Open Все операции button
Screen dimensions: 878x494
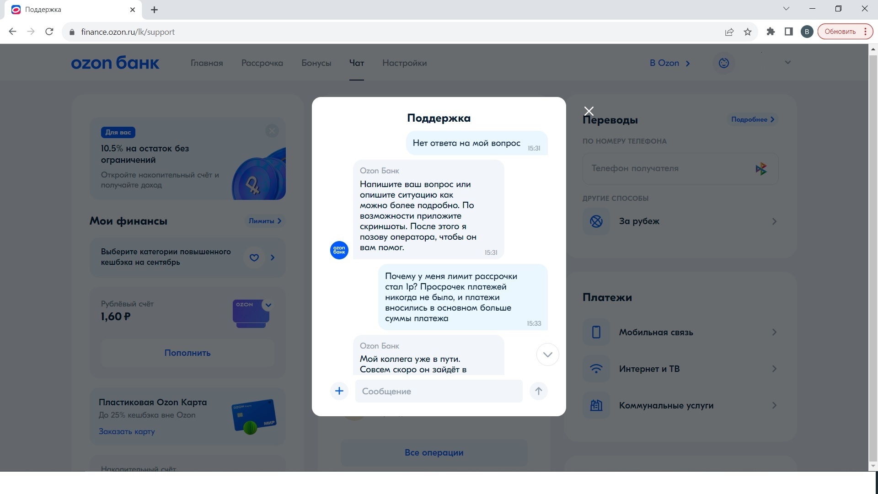(434, 452)
